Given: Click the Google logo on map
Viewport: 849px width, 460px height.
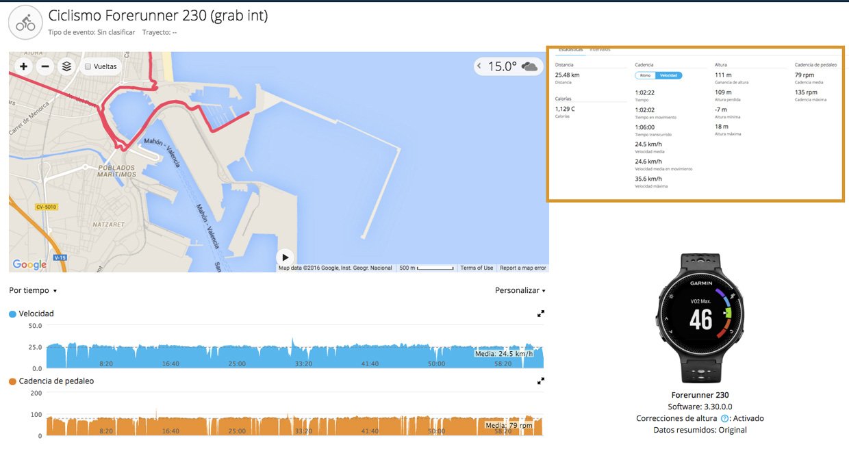Looking at the screenshot, I should click(29, 264).
